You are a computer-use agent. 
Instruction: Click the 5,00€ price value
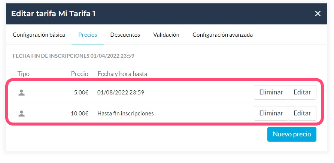coord(81,93)
